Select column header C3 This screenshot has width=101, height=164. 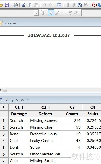pos(72,107)
